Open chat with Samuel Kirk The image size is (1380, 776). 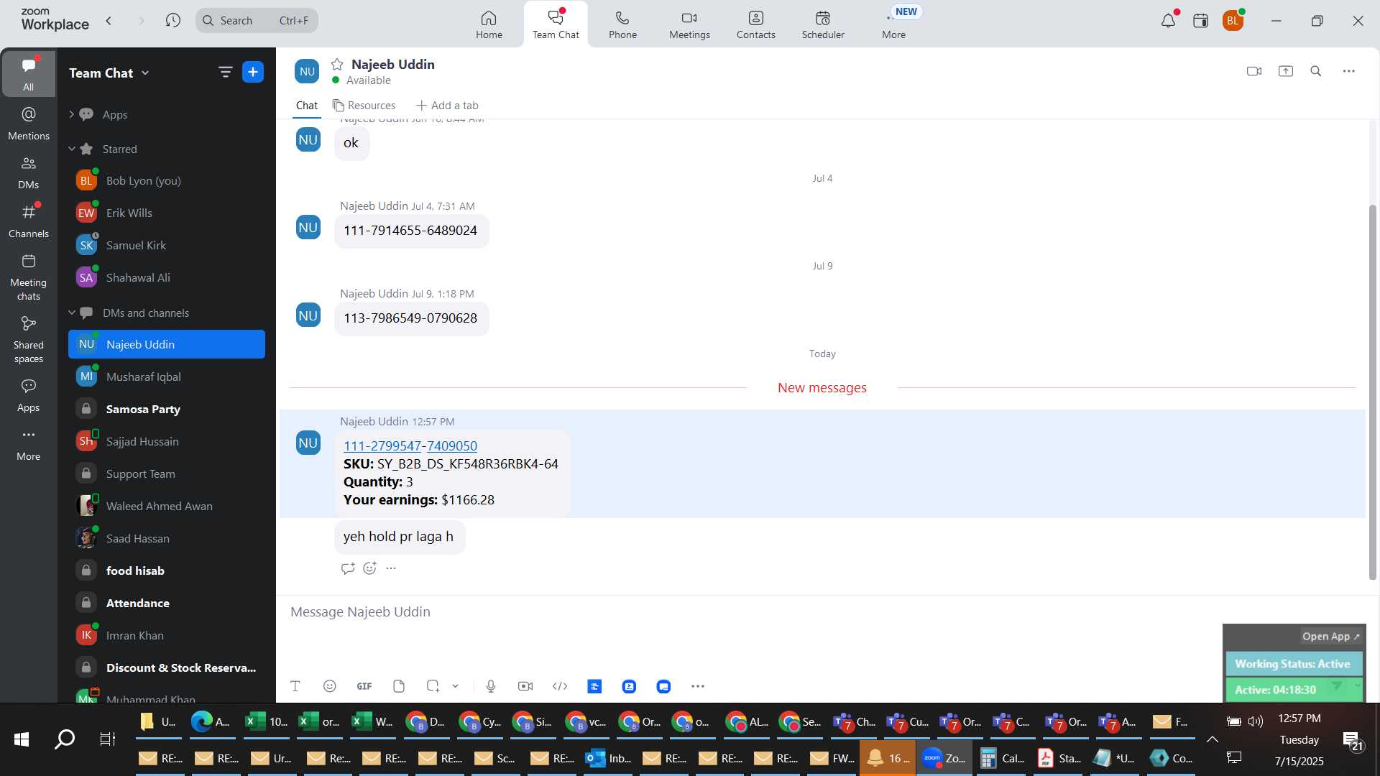(x=167, y=245)
